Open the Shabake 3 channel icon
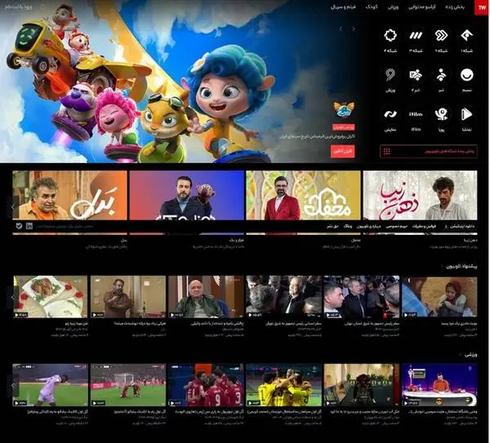 tap(416, 36)
